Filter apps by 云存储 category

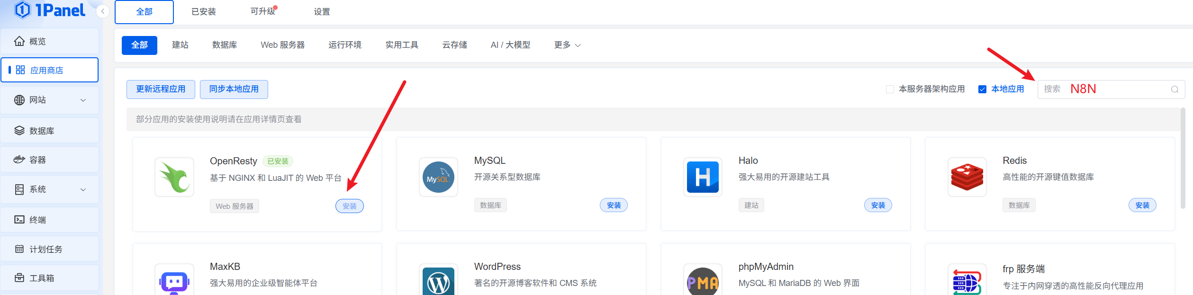click(454, 45)
